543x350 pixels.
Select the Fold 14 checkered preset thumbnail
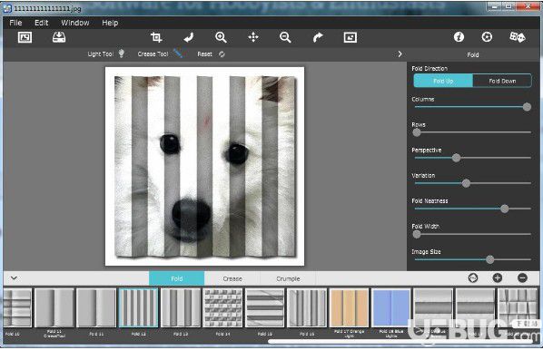tap(222, 307)
